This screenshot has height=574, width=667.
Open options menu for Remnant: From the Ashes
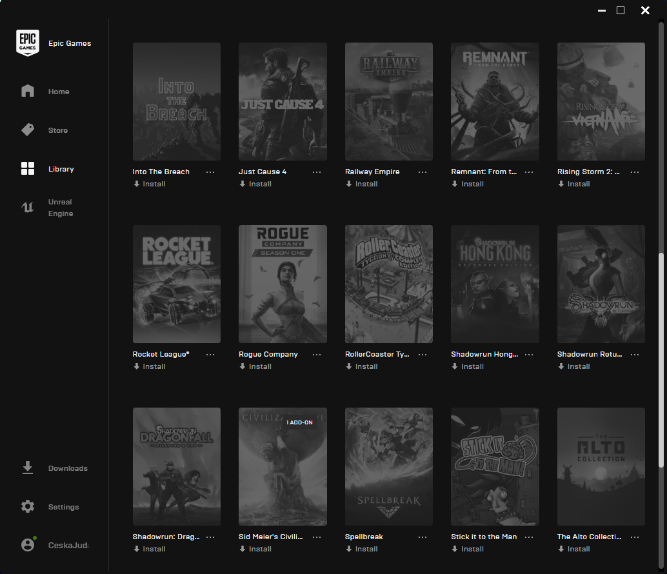[x=529, y=172]
